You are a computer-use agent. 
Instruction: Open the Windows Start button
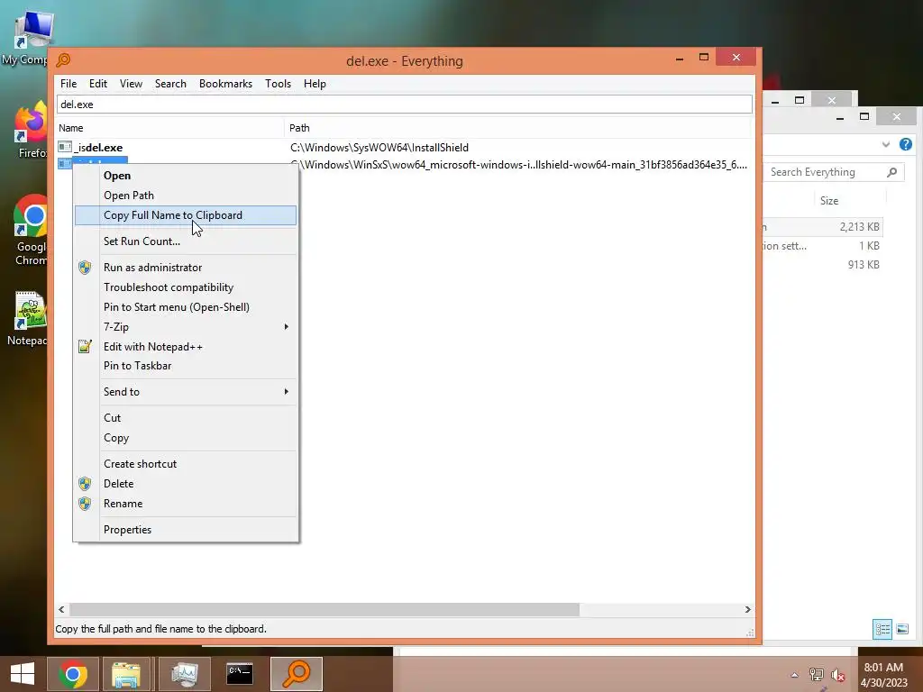(23, 674)
